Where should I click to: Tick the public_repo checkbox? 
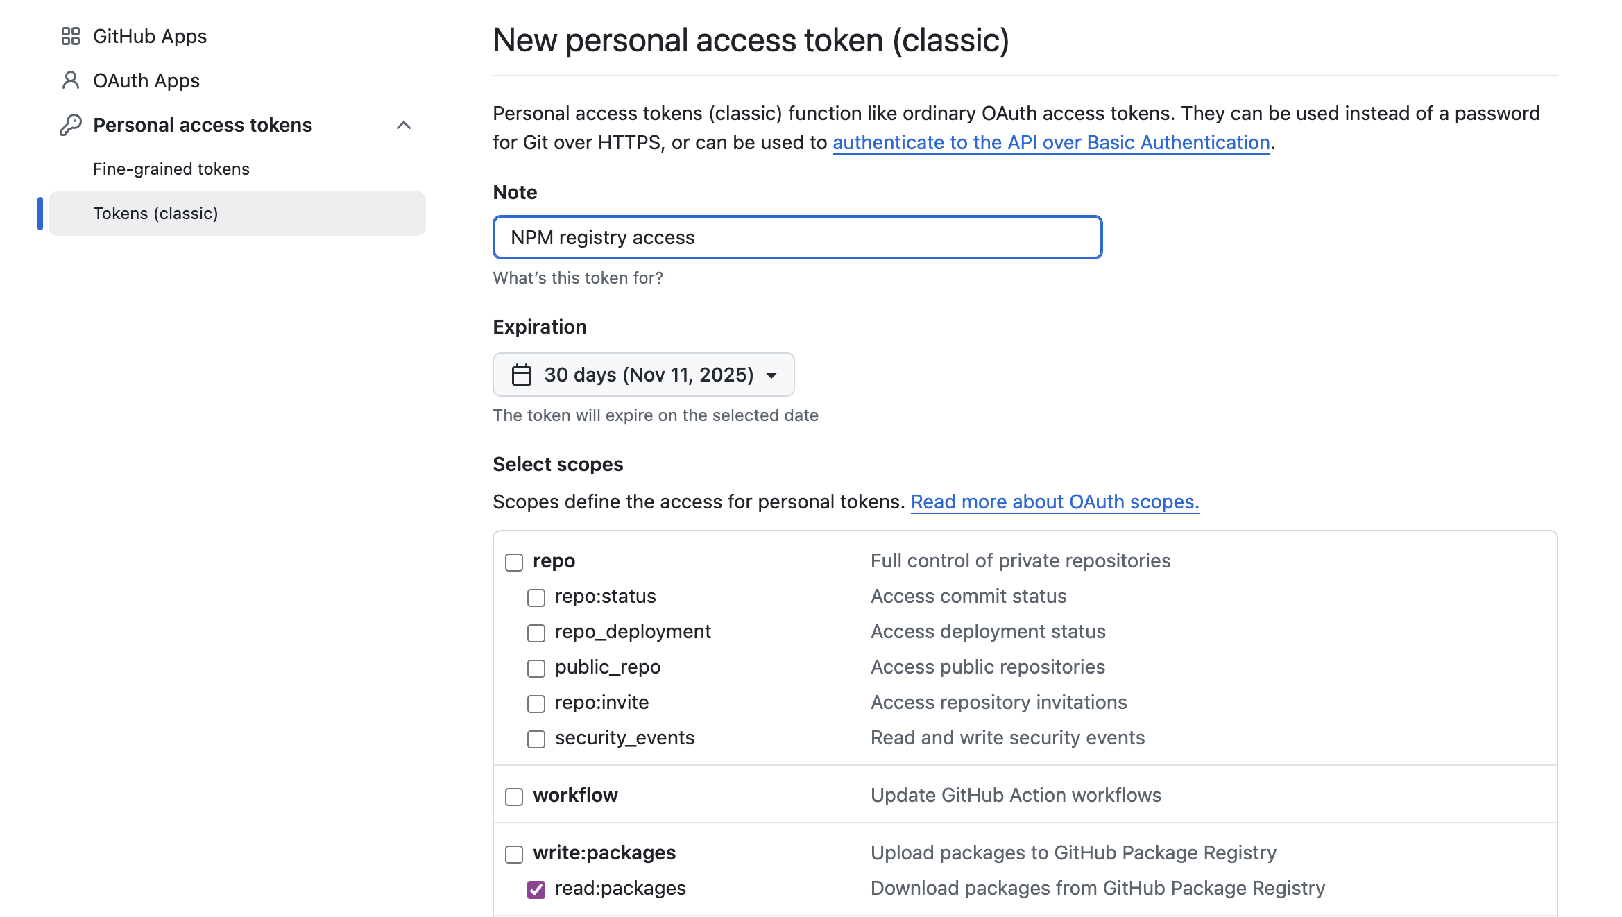(536, 668)
